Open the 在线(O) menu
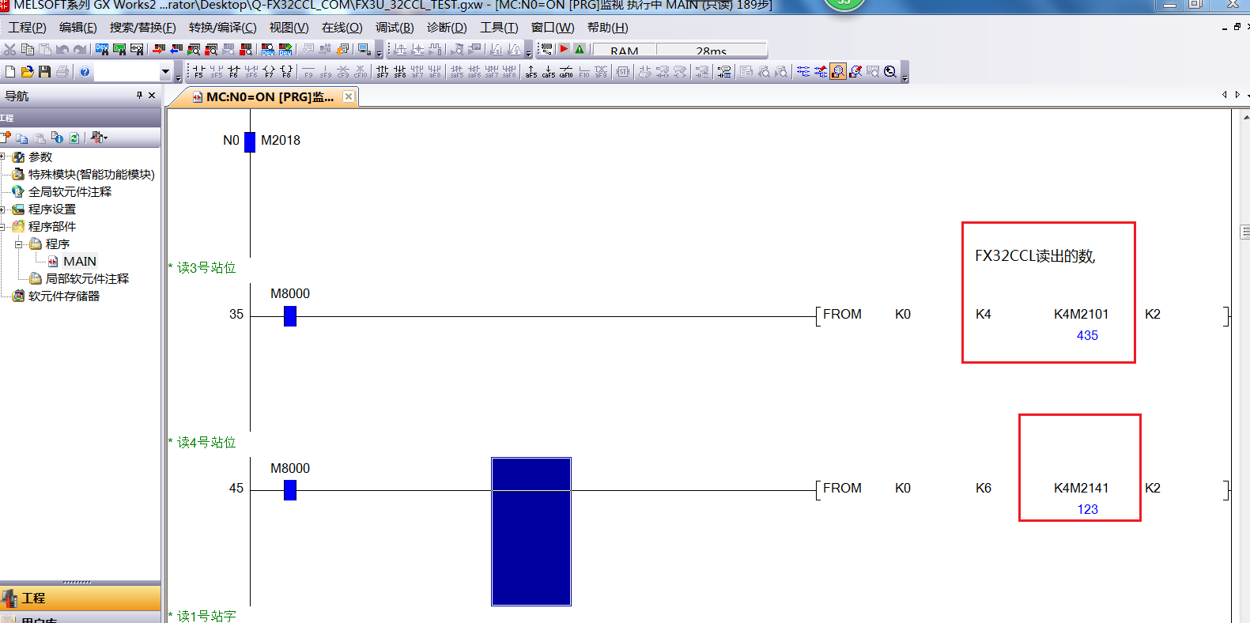 tap(342, 28)
